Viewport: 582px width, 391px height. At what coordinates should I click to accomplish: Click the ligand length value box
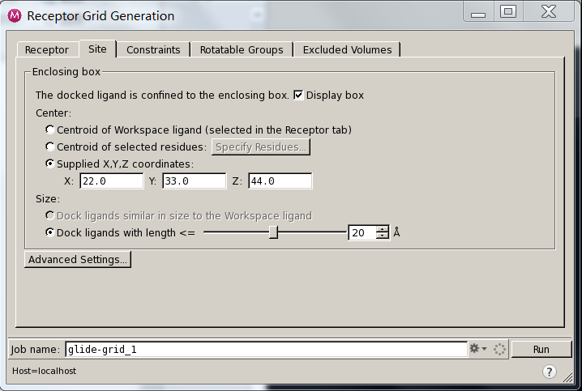click(362, 233)
